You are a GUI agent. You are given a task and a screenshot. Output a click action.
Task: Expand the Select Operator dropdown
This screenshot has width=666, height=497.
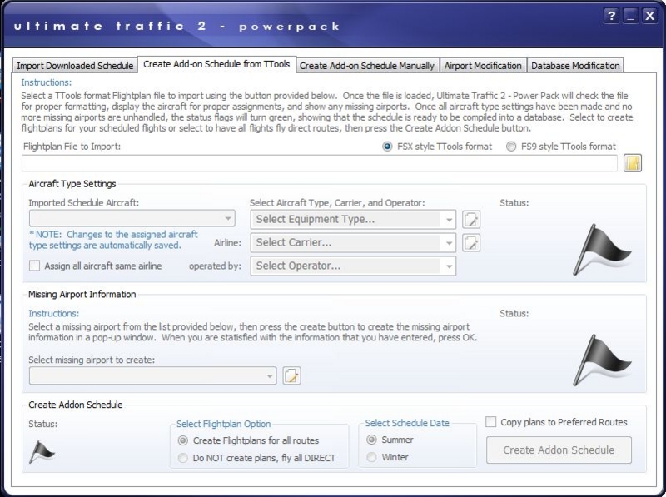[353, 266]
